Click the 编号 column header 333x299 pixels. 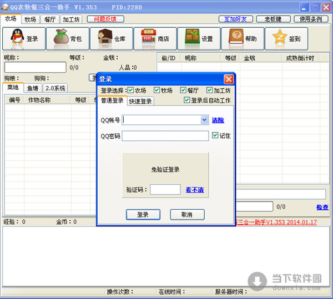[x=14, y=100]
